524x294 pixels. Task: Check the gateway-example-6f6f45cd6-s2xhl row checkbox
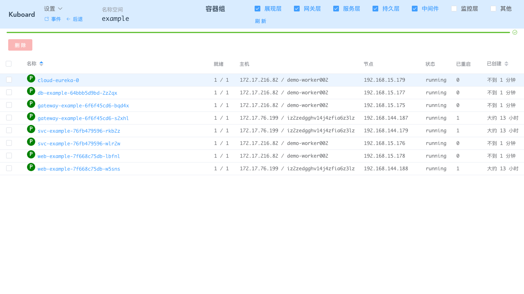pos(9,118)
